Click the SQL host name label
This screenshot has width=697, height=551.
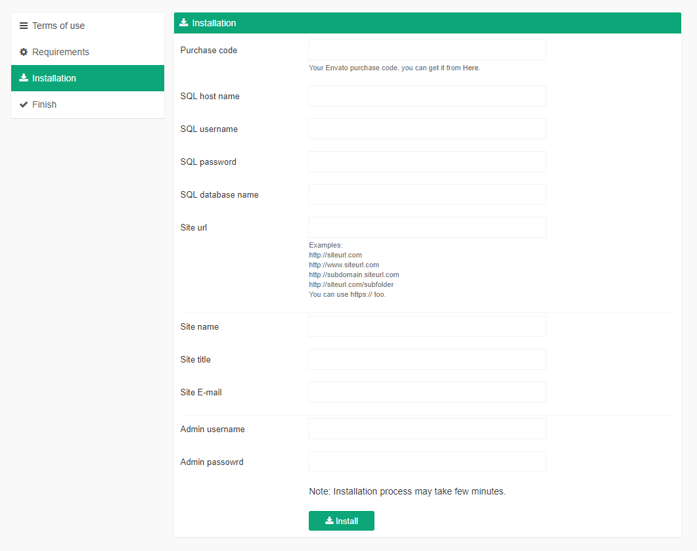(x=210, y=97)
